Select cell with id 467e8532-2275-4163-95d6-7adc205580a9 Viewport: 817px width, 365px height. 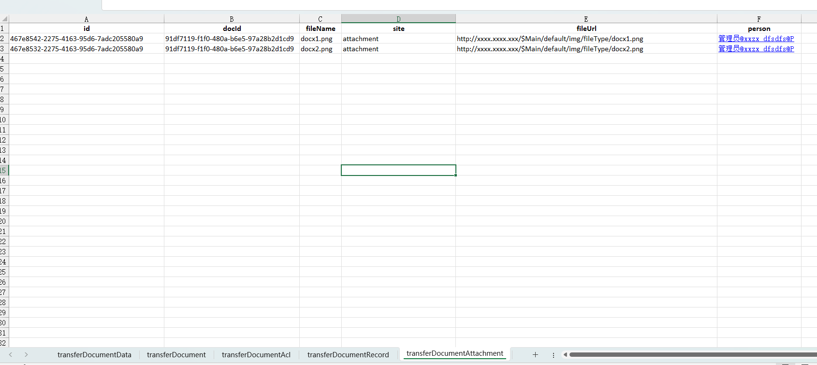[87, 49]
